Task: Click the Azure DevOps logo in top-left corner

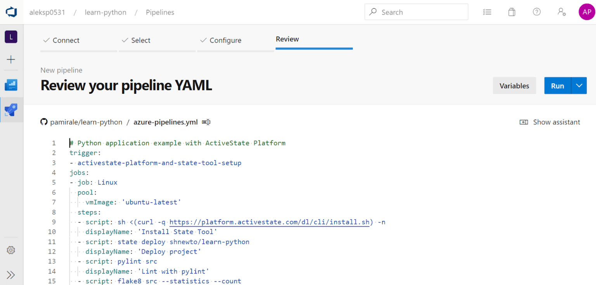Action: [11, 12]
